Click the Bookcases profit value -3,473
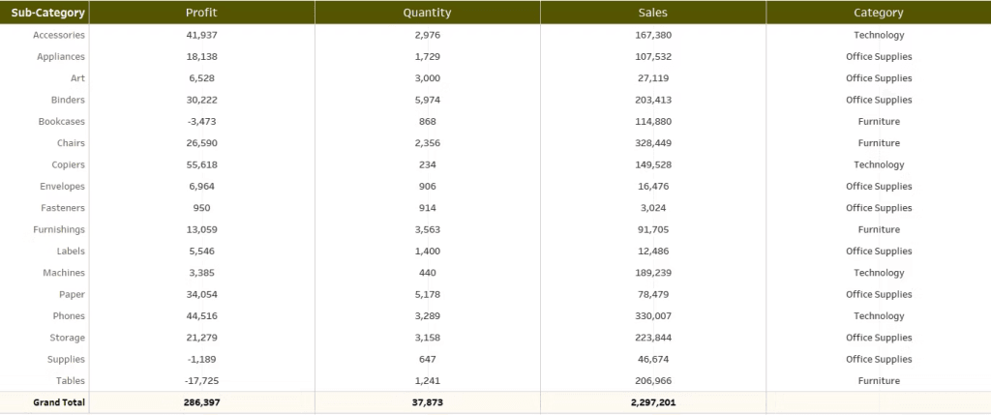This screenshot has width=991, height=415. [x=201, y=122]
